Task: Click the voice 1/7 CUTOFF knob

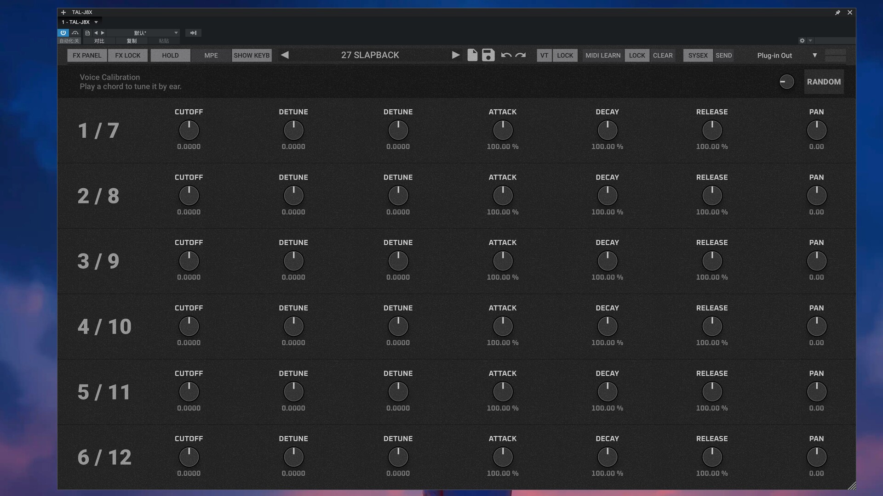Action: pos(189,130)
